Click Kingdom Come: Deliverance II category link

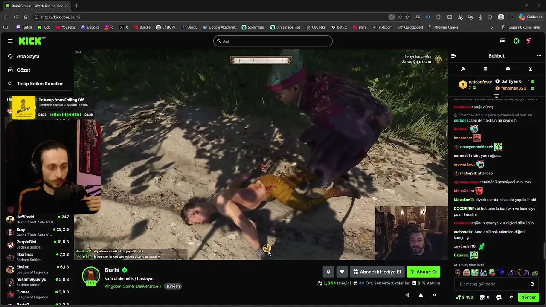click(133, 286)
